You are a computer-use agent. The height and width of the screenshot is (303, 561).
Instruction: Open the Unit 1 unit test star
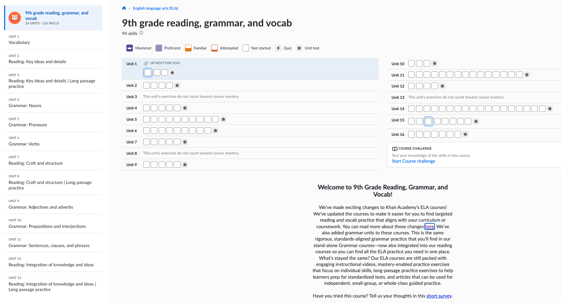[x=172, y=73]
